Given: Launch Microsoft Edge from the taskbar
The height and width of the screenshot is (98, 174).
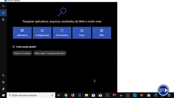Looking at the screenshot, I should coord(80,95).
